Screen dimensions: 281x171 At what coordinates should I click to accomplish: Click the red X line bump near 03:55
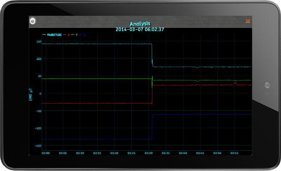pos(235,83)
